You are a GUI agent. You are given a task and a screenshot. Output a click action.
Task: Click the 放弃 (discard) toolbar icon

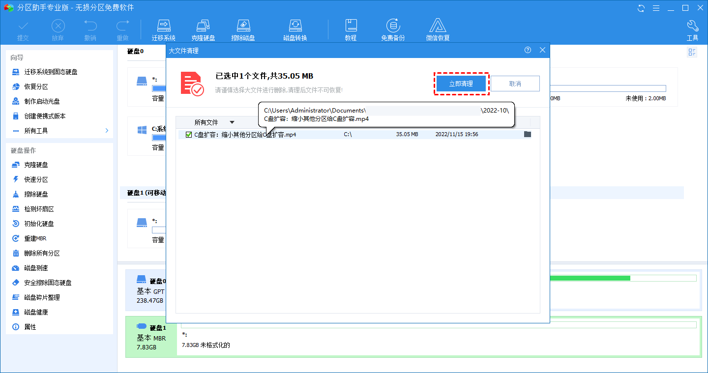point(58,30)
